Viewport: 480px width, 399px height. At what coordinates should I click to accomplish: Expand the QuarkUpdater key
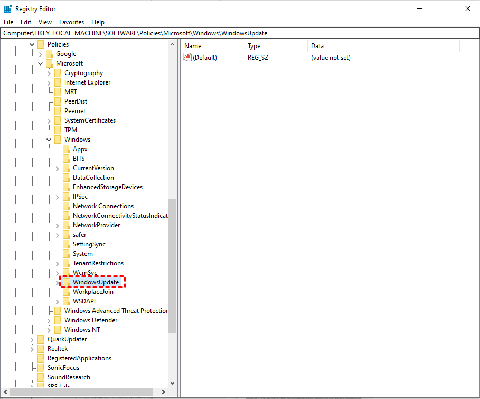coord(32,340)
